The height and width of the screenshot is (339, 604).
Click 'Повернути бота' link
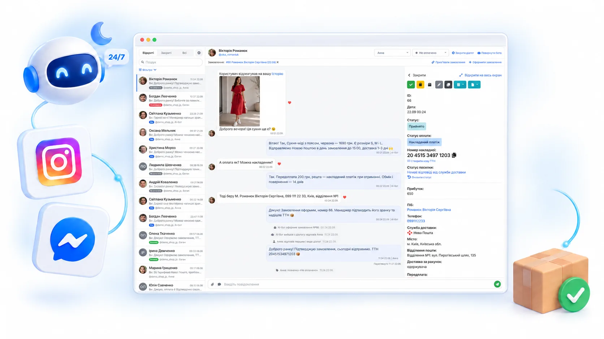coord(489,53)
